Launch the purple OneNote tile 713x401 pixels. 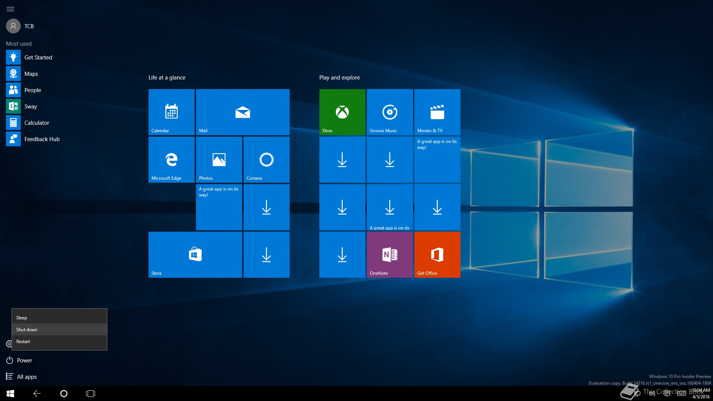[x=390, y=255]
